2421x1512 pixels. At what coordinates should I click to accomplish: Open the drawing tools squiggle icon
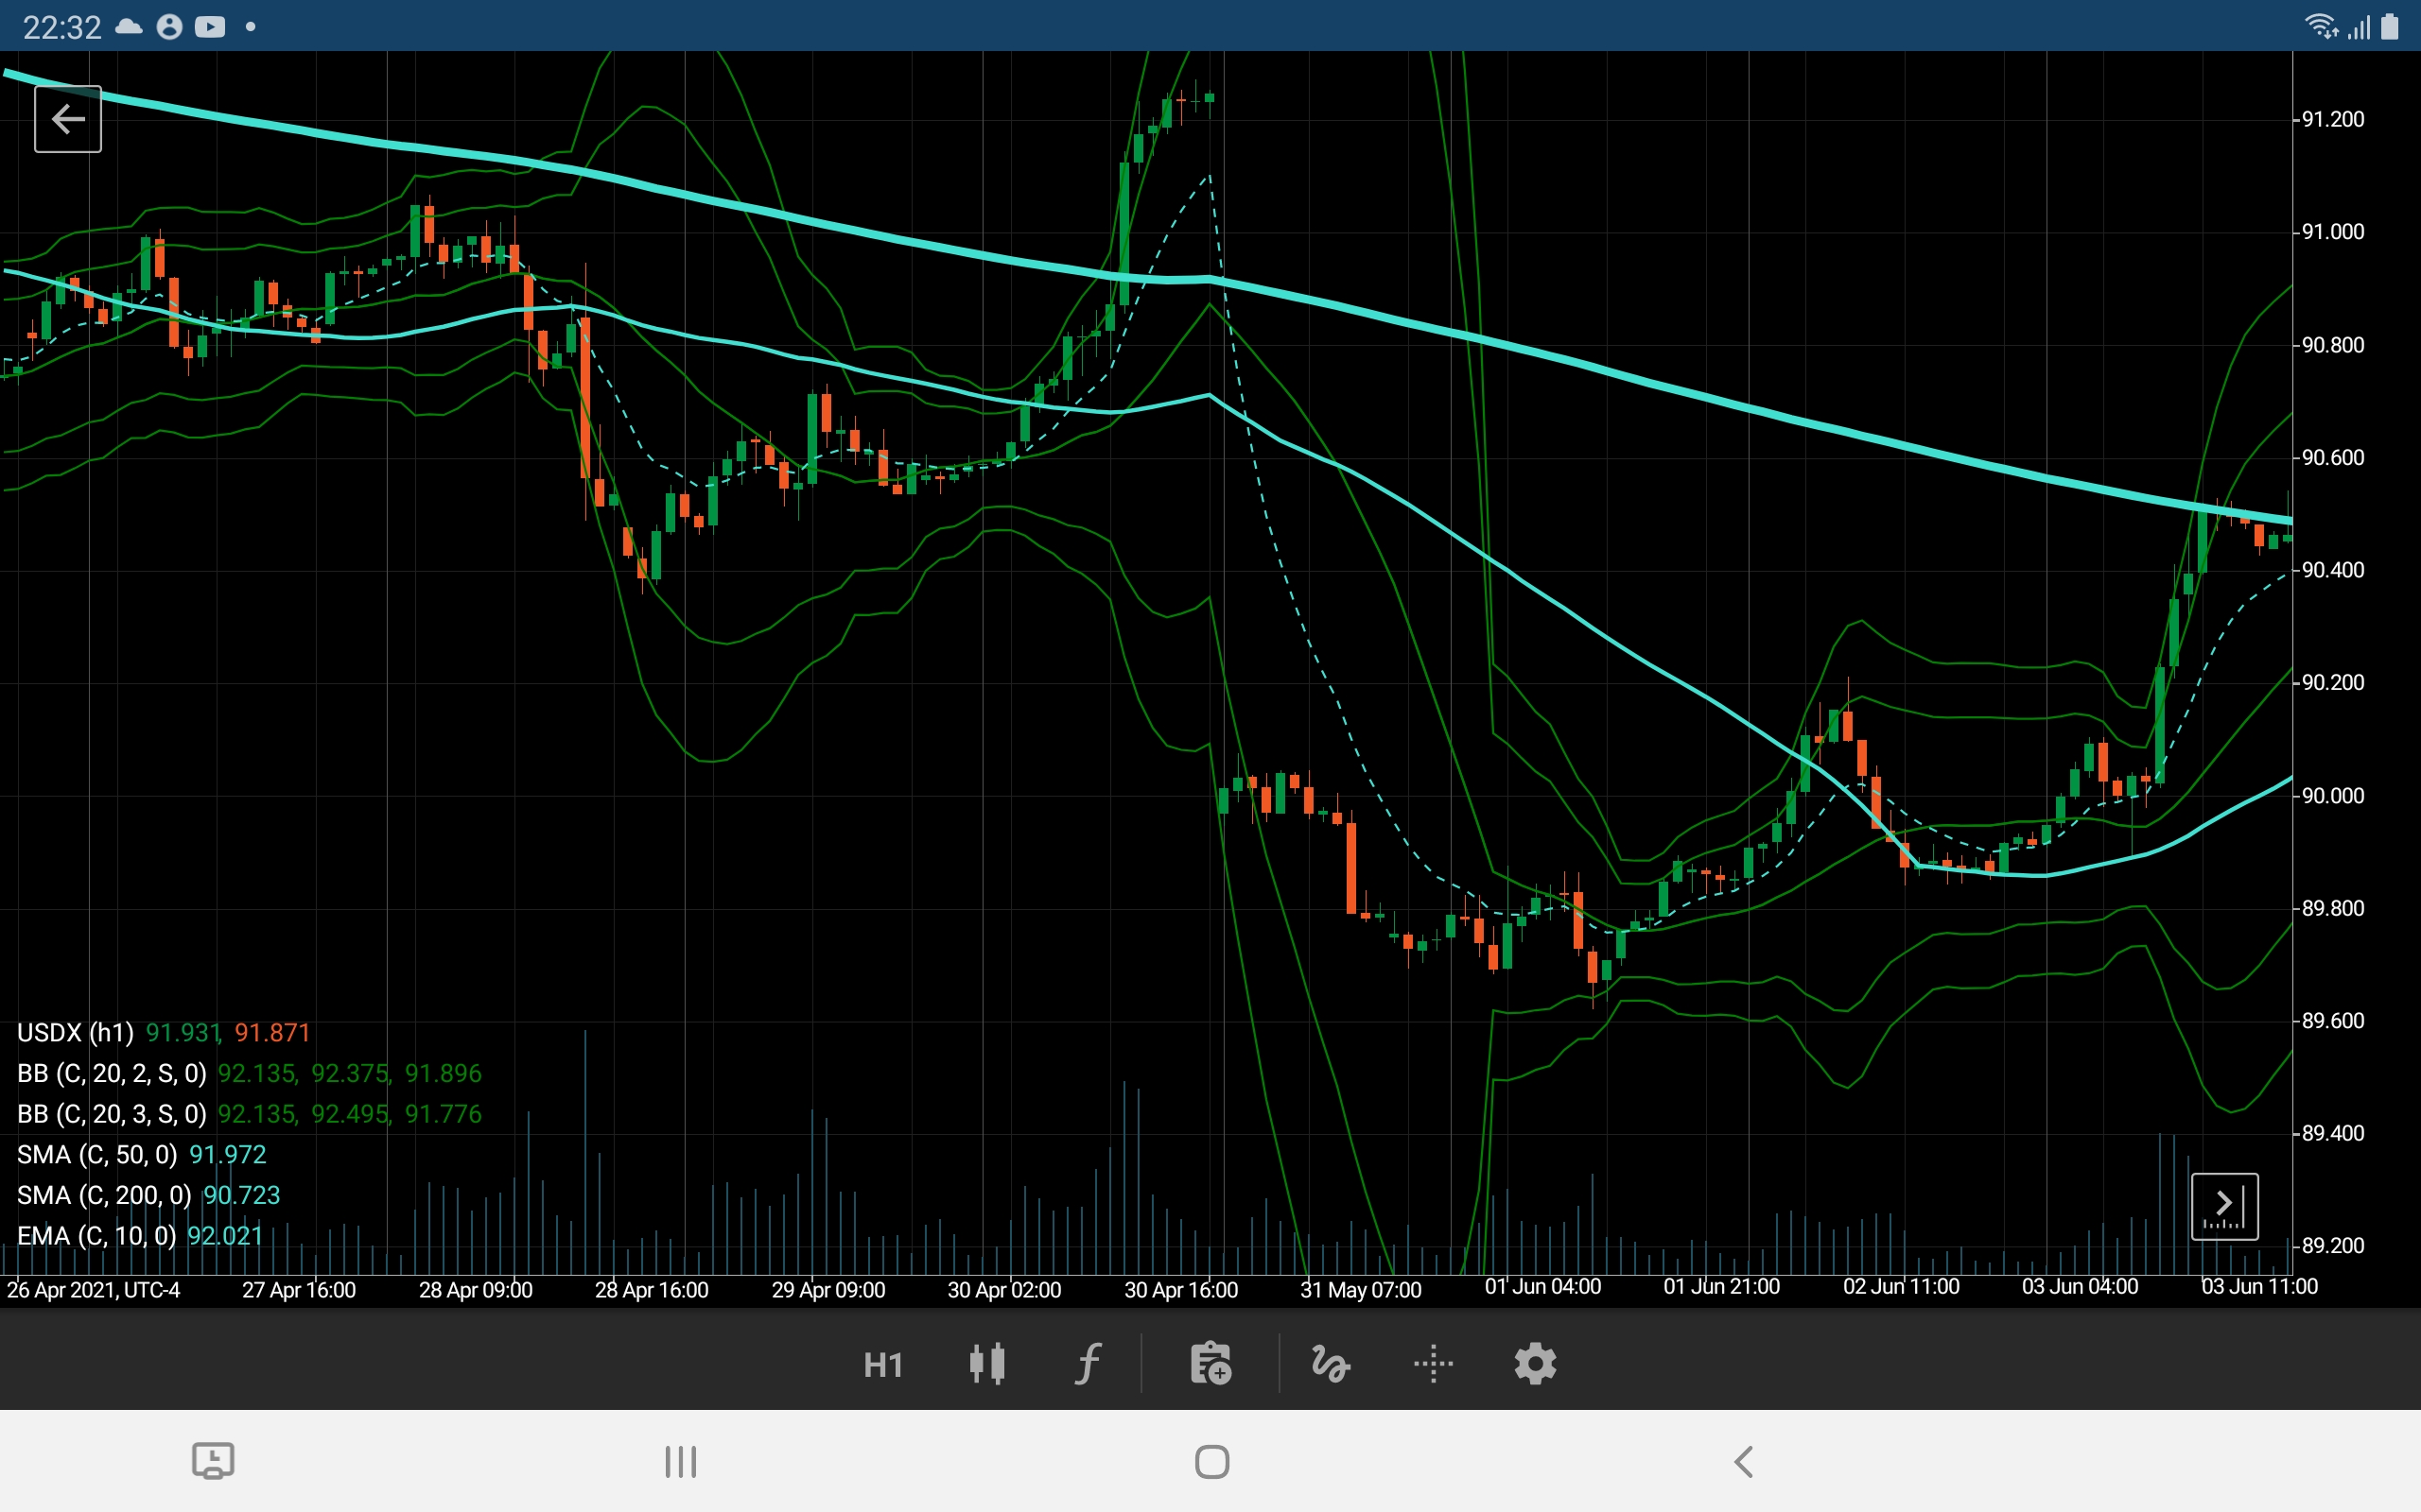click(x=1331, y=1363)
